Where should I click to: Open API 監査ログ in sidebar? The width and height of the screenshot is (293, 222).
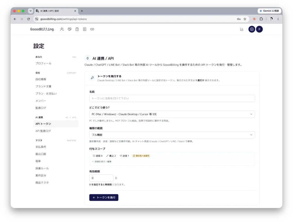tap(43, 131)
